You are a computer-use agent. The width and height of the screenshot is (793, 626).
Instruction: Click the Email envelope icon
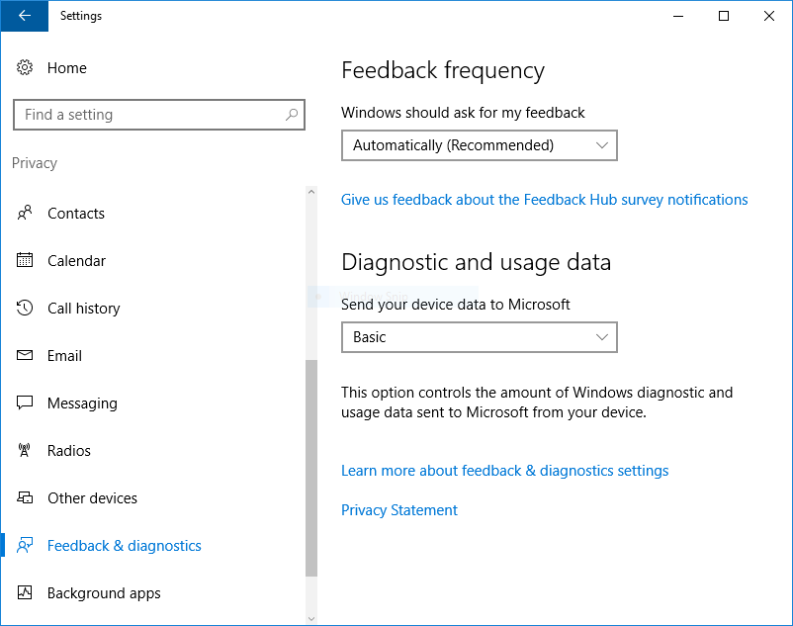point(25,356)
